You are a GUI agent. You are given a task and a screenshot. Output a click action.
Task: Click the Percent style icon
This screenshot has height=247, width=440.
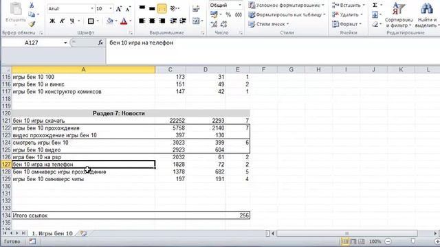click(228, 14)
